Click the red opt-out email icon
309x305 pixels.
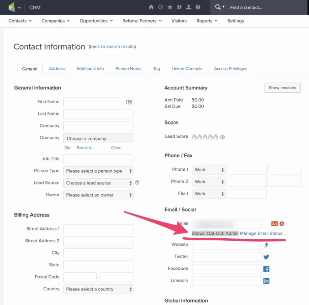(x=282, y=223)
